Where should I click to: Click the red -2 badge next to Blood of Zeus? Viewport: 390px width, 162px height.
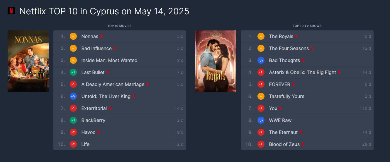click(261, 144)
